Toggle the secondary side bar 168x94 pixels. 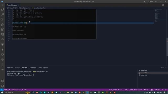150,2
